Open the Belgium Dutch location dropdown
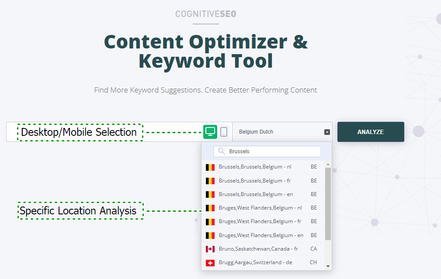 coord(282,132)
